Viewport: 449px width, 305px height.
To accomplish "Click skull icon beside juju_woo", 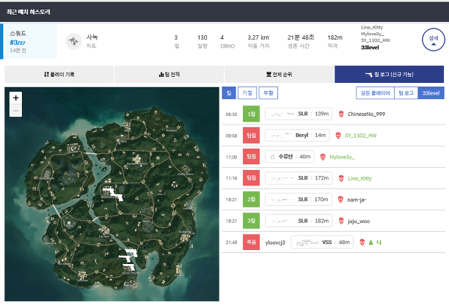I will (x=340, y=220).
